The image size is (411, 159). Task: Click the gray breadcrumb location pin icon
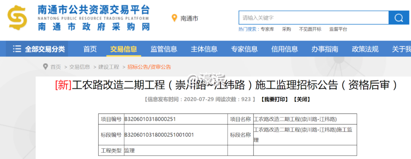pyautogui.click(x=46, y=67)
